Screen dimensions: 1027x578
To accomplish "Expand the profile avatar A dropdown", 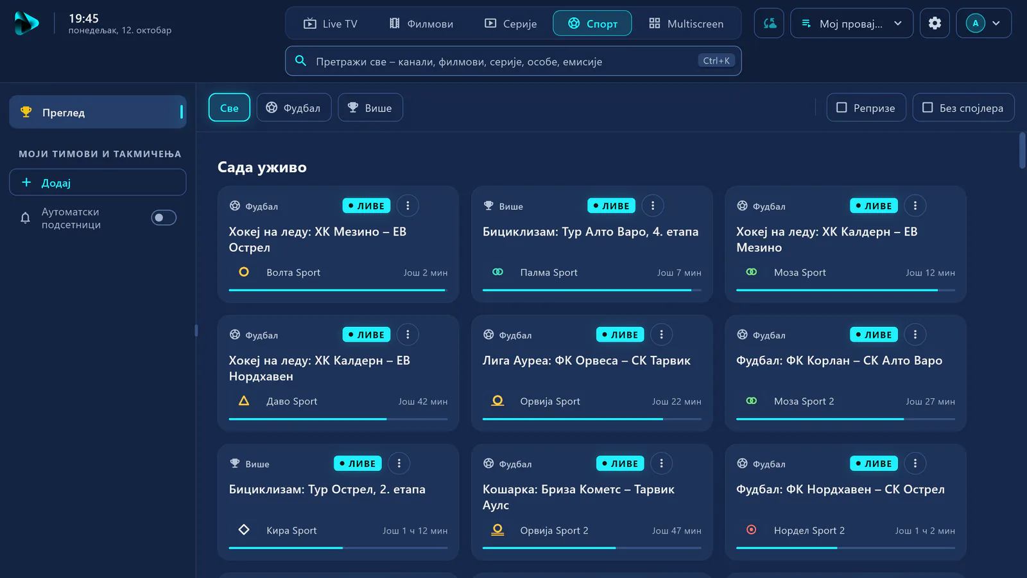I will tap(984, 23).
